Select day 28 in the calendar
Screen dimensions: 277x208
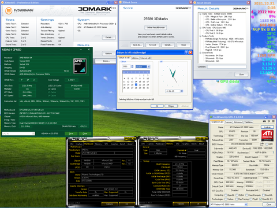[136, 88]
